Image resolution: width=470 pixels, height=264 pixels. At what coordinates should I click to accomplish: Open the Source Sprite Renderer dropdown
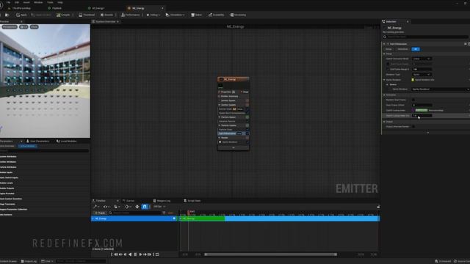coord(440,89)
